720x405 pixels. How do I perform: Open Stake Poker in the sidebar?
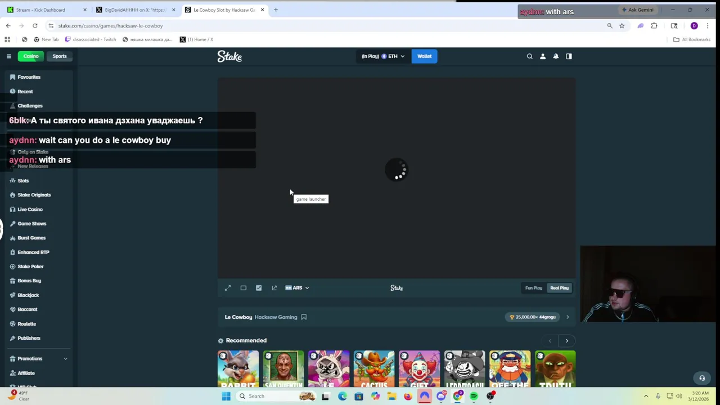[30, 266]
